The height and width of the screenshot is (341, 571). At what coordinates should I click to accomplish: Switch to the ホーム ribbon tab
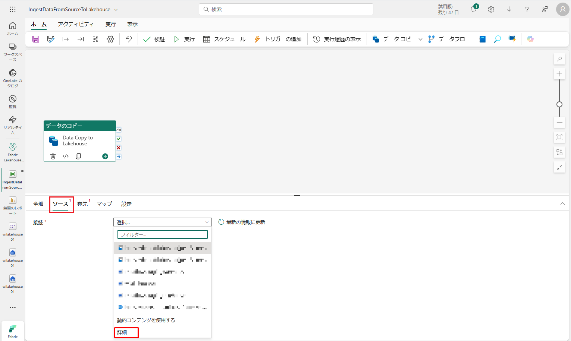click(x=39, y=24)
